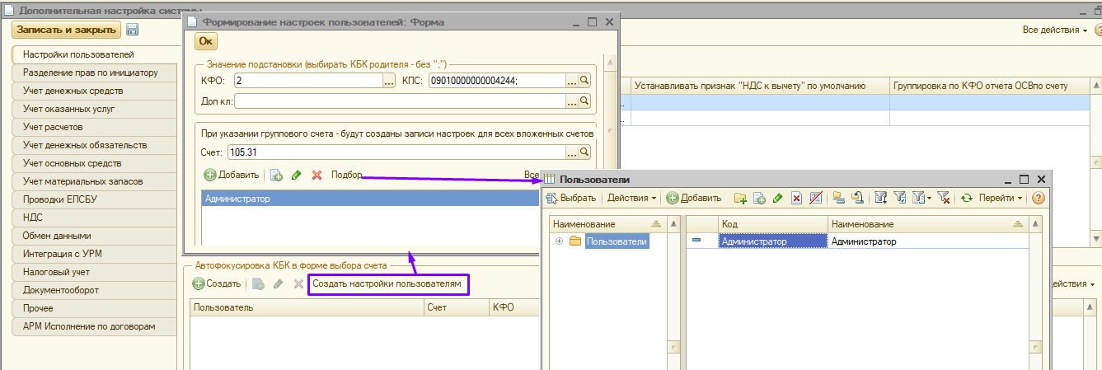Screen dimensions: 1102x370
Task: Expand the Пользователи folder tree node
Action: click(560, 241)
